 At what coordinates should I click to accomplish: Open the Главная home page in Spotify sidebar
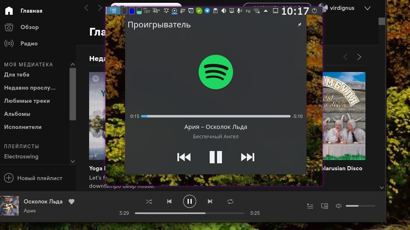[x=31, y=11]
